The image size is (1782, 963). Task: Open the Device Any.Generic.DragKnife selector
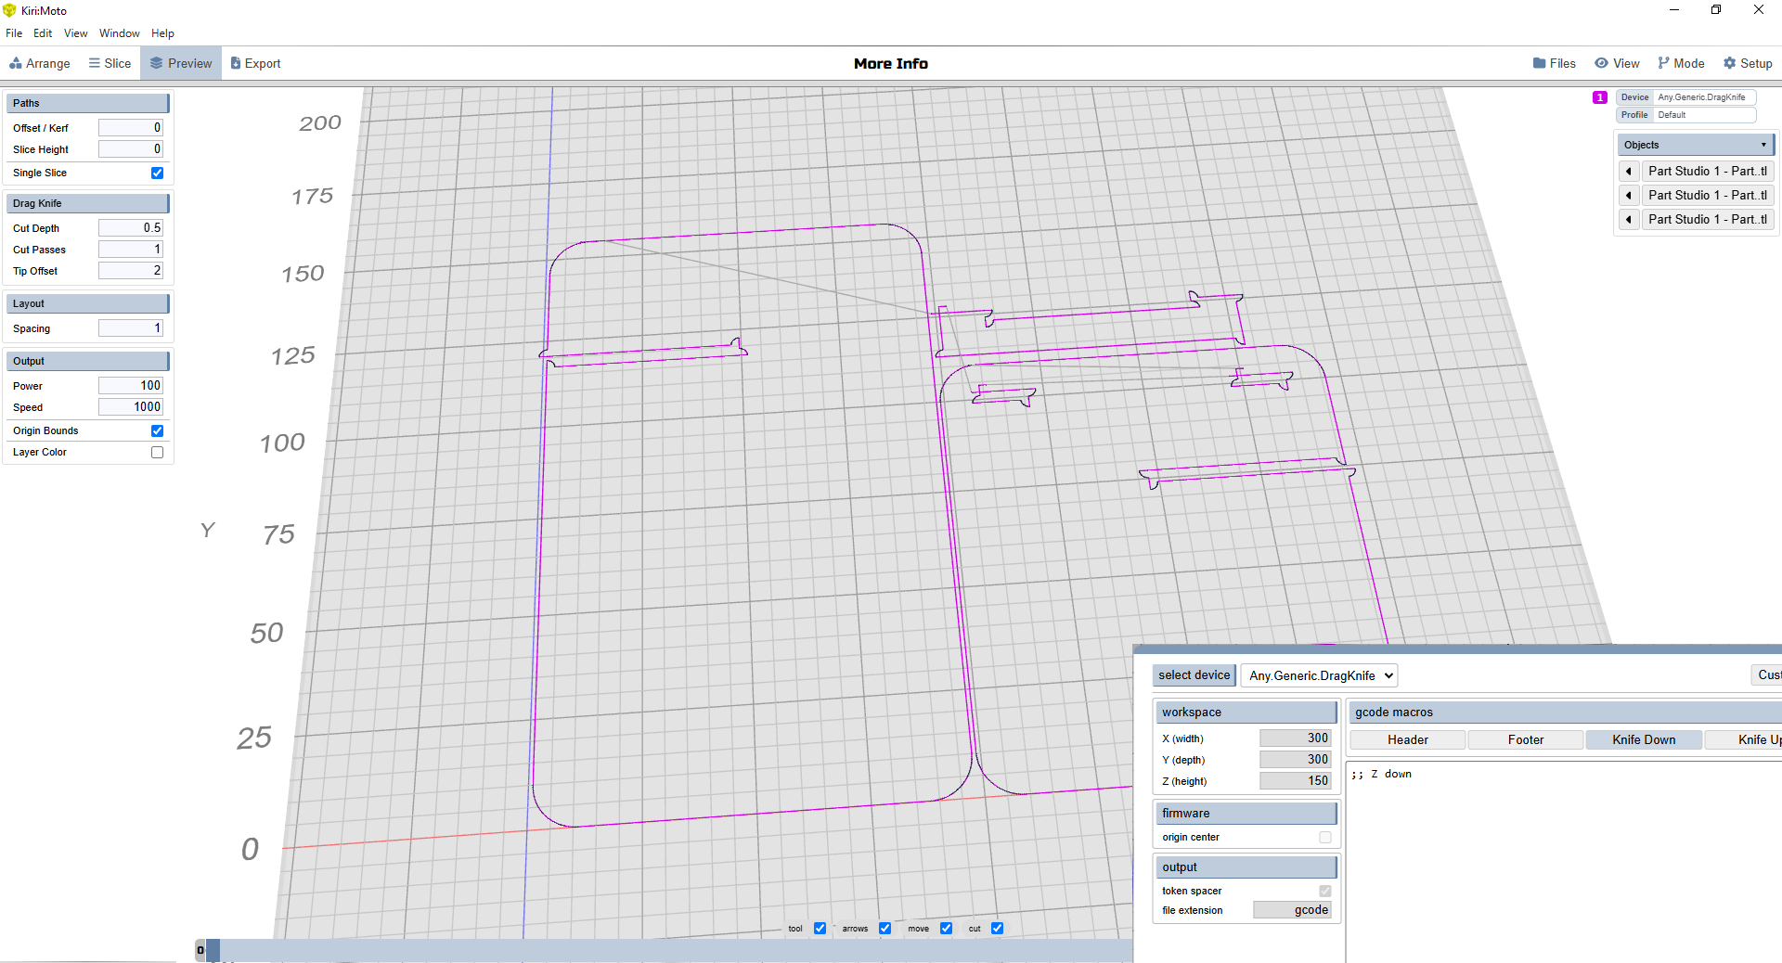pos(1701,97)
